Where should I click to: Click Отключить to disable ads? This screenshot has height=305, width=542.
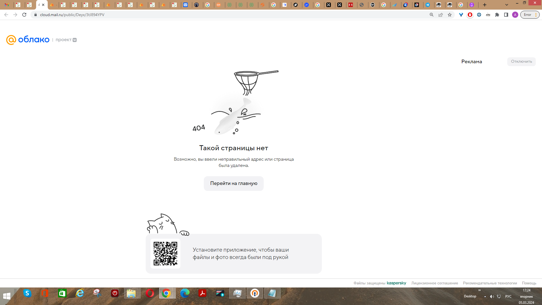point(521,62)
